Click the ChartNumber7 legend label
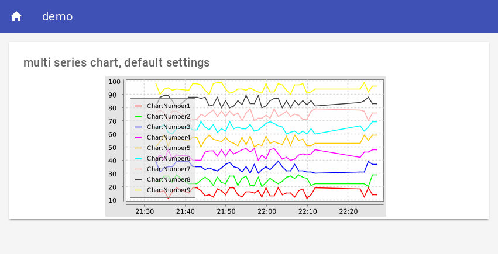Viewport: 498px width, 254px height. tap(169, 169)
